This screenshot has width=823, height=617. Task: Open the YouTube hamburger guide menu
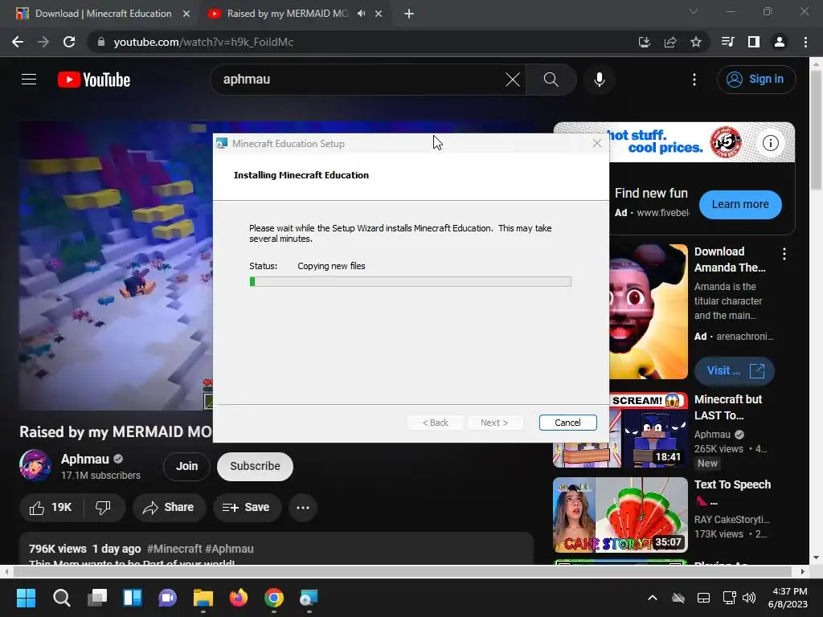point(29,80)
